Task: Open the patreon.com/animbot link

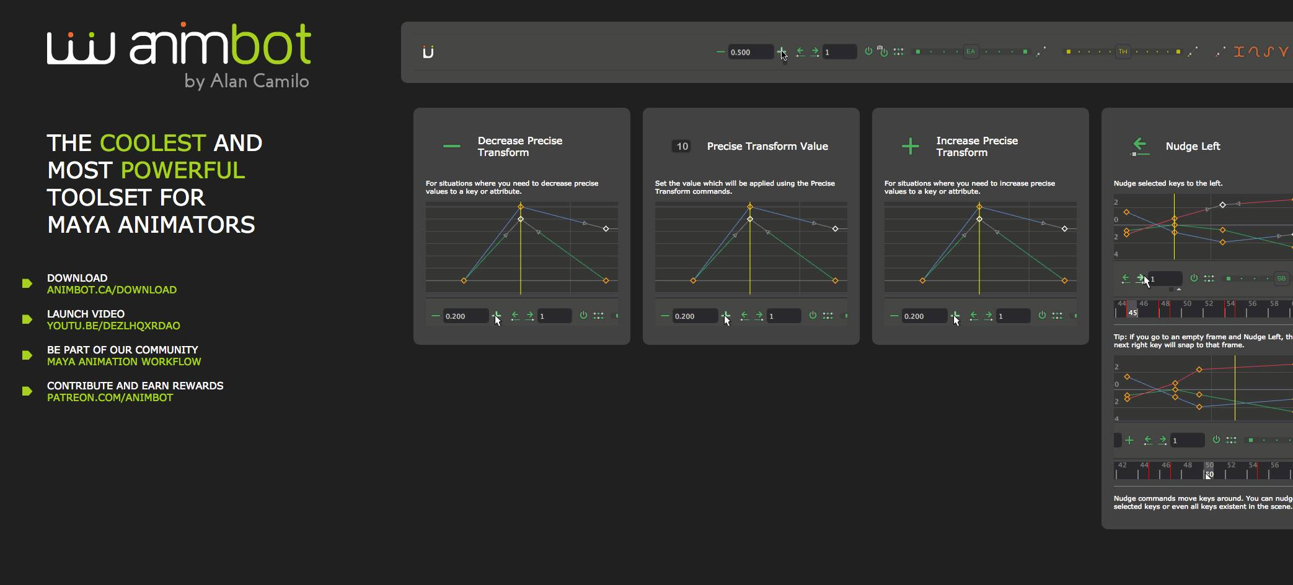Action: tap(110, 397)
